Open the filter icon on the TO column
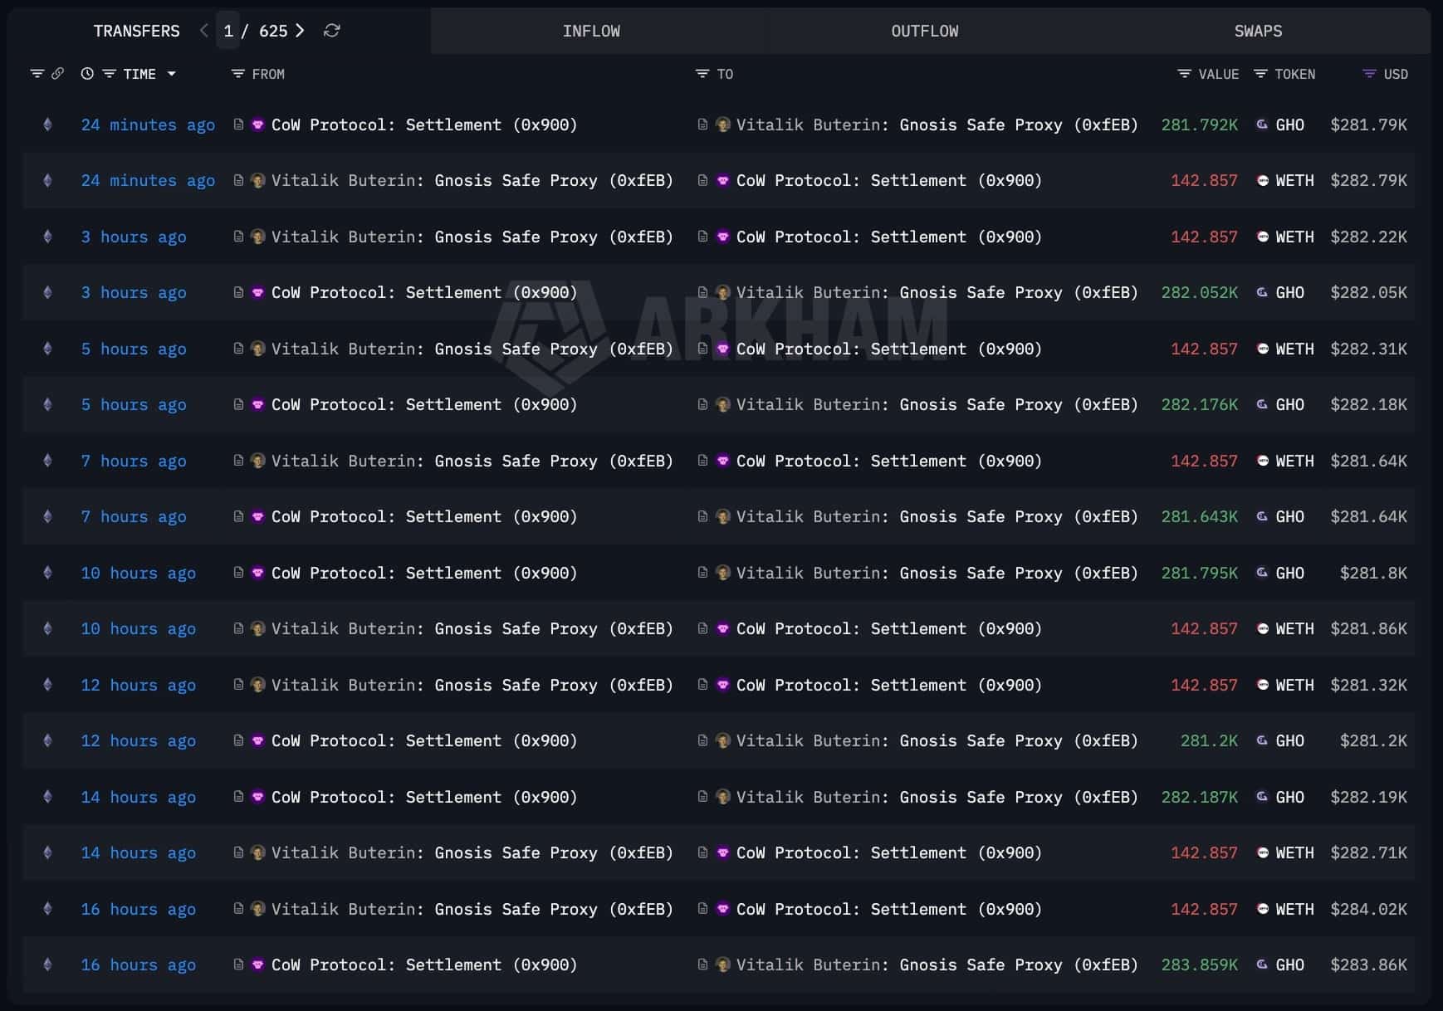Image resolution: width=1443 pixels, height=1011 pixels. [702, 74]
